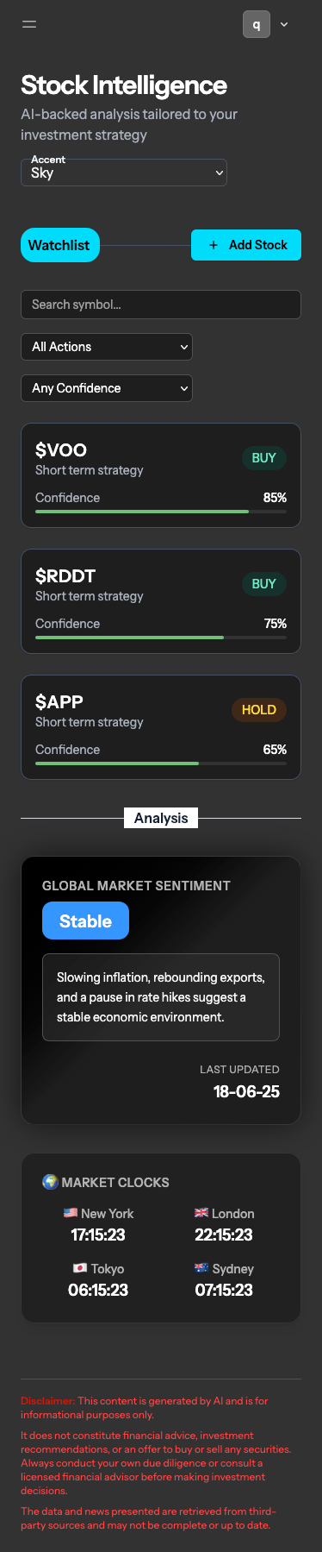Open the hamburger menu icon
Screen dimensions: 322x1552
[x=29, y=24]
